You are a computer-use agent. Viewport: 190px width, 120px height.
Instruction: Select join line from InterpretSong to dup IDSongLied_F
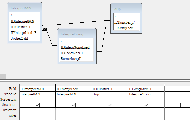click(104, 39)
